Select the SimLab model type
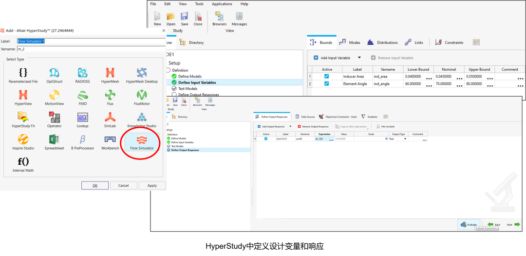 point(110,120)
